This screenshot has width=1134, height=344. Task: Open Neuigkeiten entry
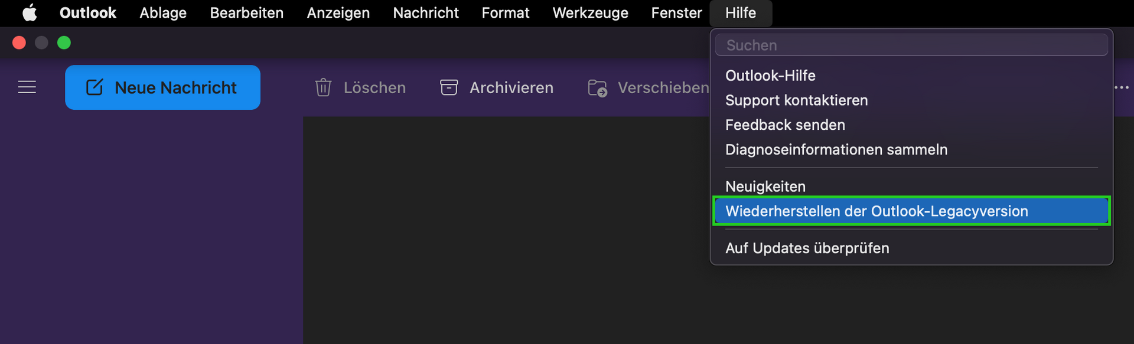point(911,186)
